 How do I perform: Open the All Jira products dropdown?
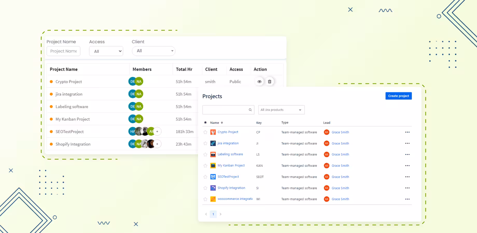[281, 110]
